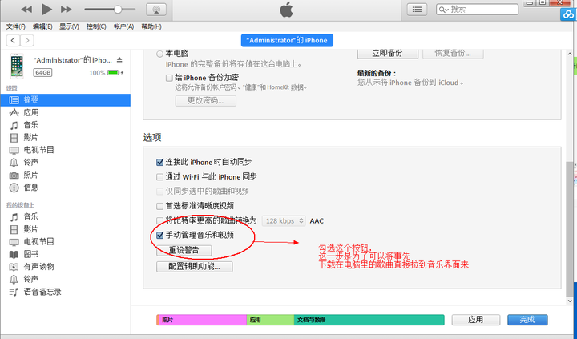Open 图书 in sidebar
The height and width of the screenshot is (339, 577).
pos(66,254)
